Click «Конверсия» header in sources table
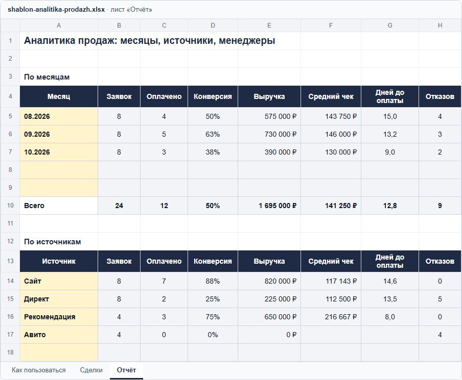This screenshot has width=462, height=380. (213, 261)
